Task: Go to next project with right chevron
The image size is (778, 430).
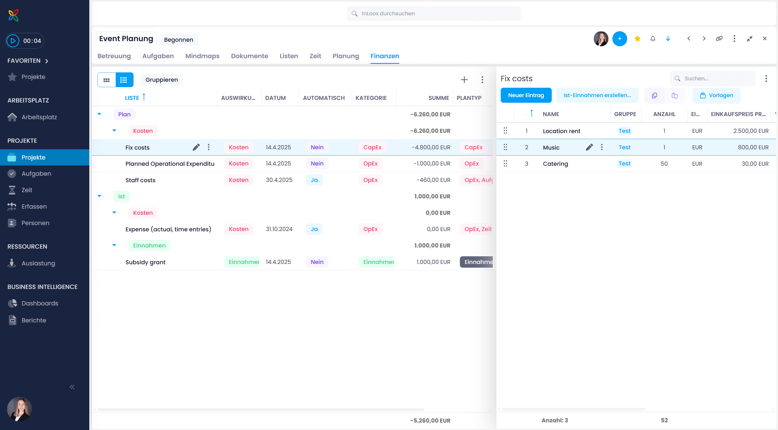Action: (x=704, y=39)
